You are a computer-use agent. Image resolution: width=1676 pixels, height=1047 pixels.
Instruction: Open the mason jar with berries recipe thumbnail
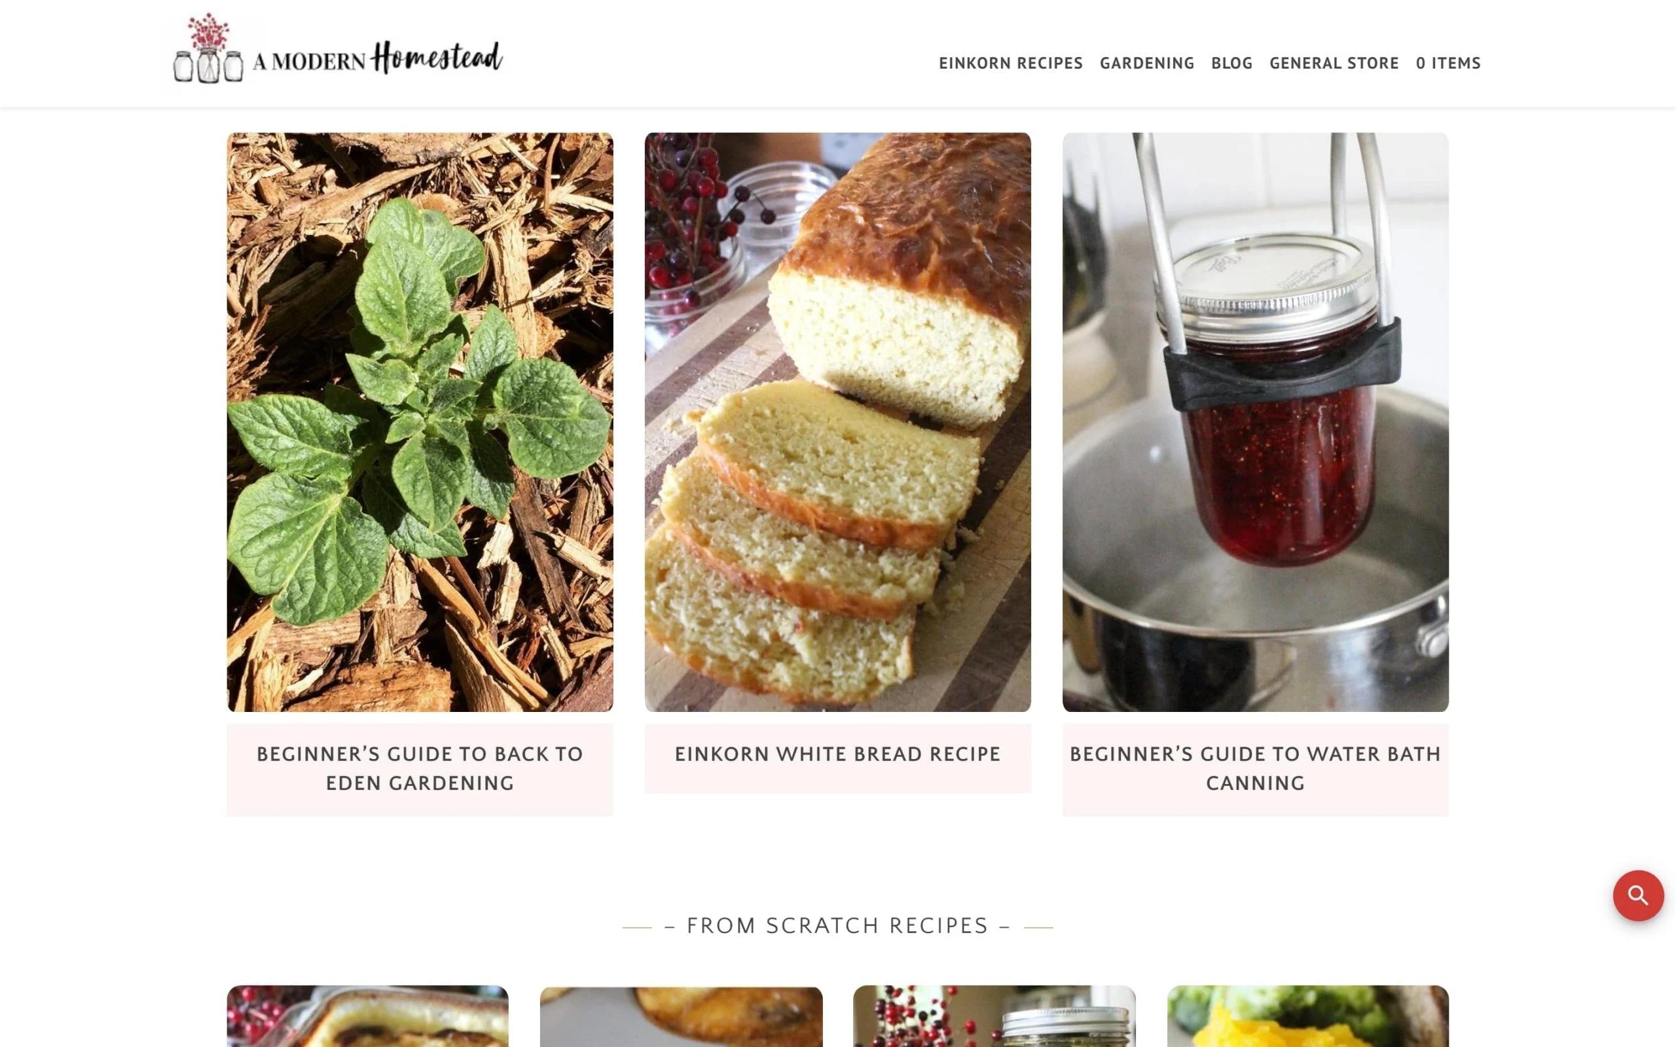(994, 1016)
